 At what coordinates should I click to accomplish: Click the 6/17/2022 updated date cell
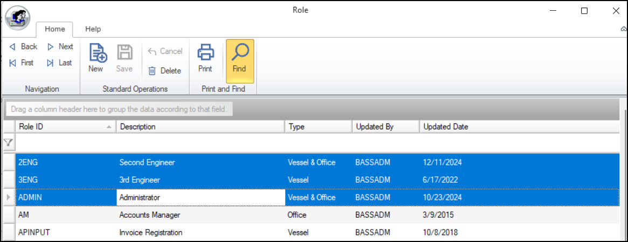pyautogui.click(x=520, y=180)
